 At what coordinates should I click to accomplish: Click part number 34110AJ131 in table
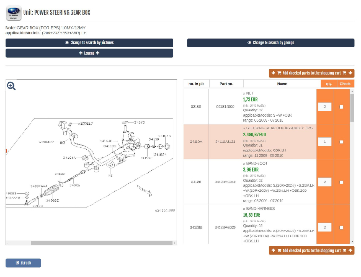click(x=225, y=142)
